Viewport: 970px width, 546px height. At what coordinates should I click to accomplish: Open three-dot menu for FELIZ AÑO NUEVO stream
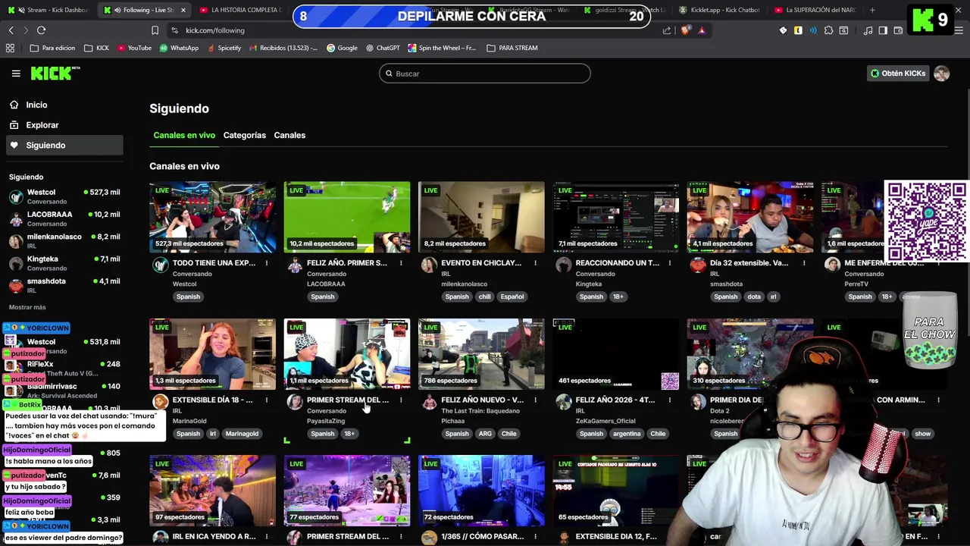point(535,400)
